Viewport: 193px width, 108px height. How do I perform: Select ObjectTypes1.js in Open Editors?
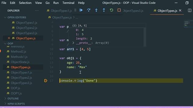point(27,23)
